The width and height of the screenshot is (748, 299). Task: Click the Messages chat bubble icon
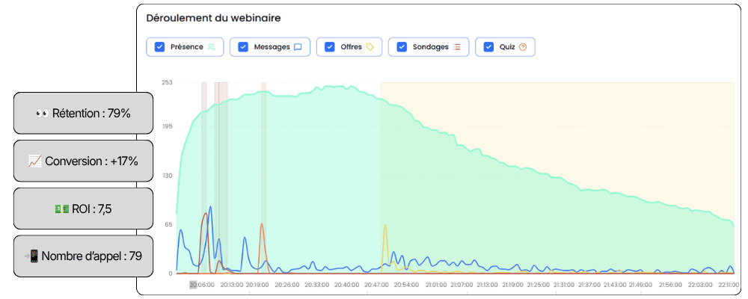[298, 47]
